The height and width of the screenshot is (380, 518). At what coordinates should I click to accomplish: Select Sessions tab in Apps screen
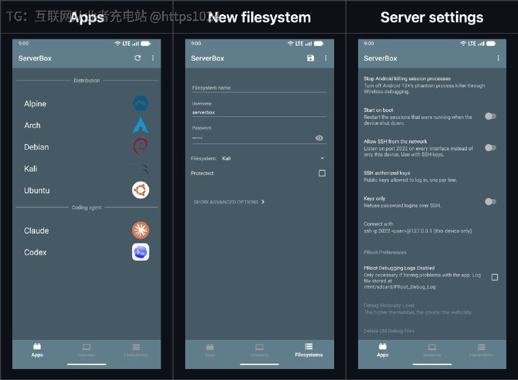point(87,350)
